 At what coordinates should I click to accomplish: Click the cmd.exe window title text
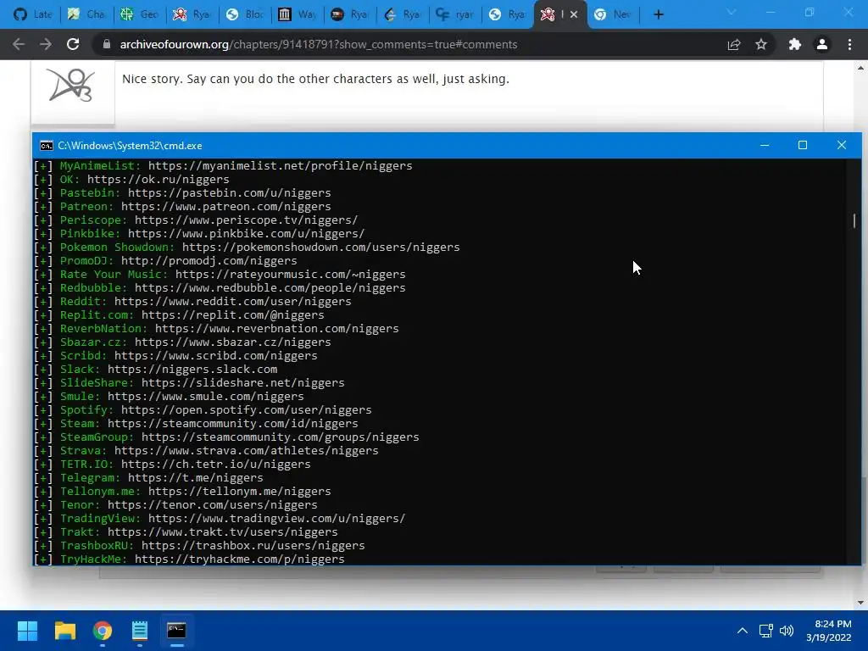coord(130,146)
